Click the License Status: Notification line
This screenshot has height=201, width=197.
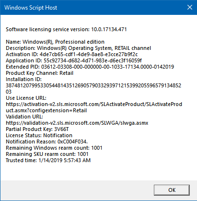pyautogui.click(x=39, y=135)
